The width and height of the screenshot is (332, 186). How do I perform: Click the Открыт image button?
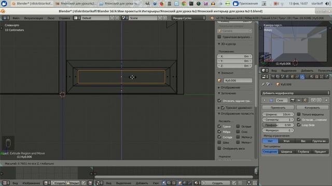73,183
